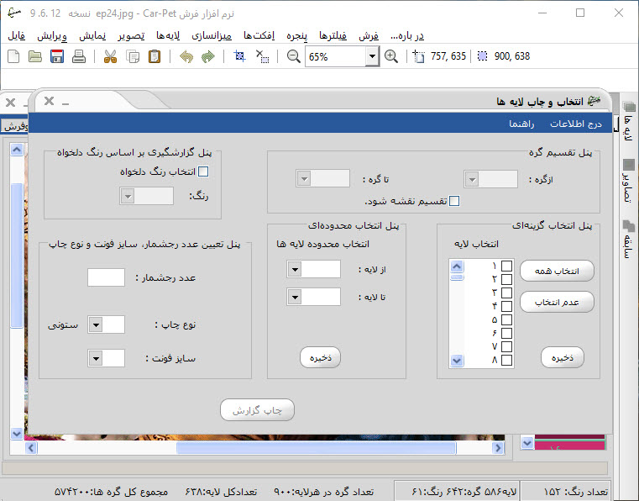Open the 65% zoom level dropdown

pyautogui.click(x=372, y=57)
